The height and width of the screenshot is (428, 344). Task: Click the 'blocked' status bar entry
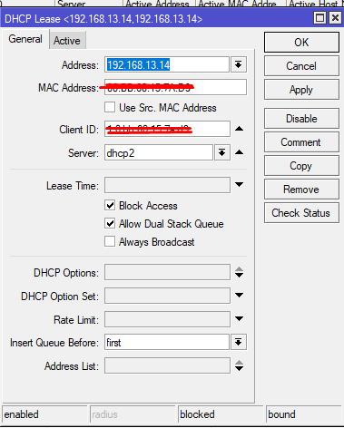221,414
